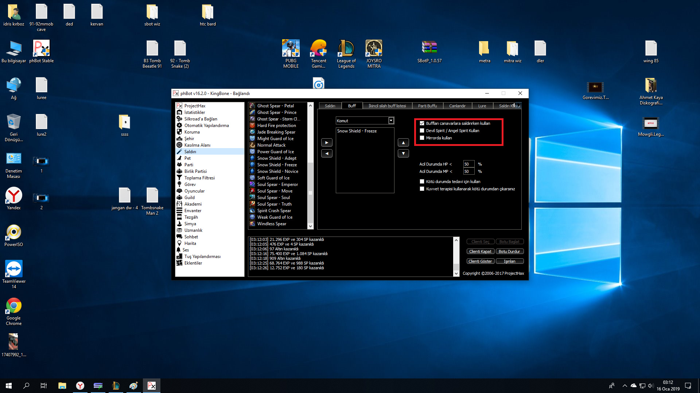Select the Koruma shield sidebar item

tap(192, 132)
